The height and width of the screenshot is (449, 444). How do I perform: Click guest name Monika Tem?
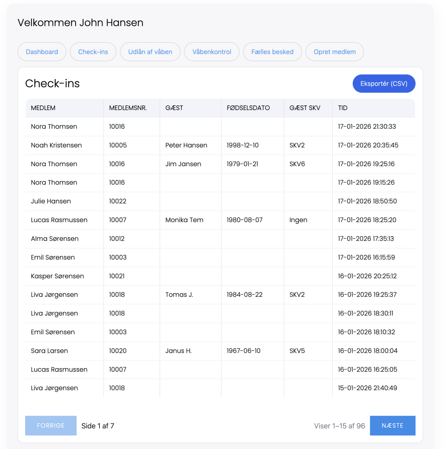point(184,220)
